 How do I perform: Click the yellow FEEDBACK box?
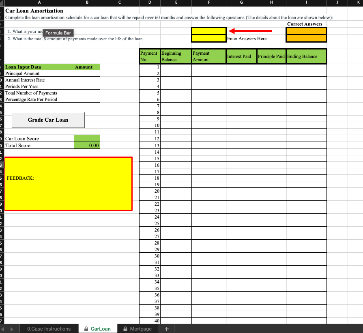(67, 183)
